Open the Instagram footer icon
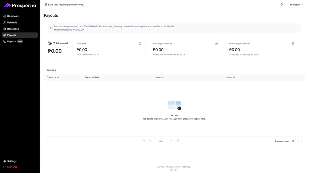This screenshot has width=309, height=173. tap(171, 170)
